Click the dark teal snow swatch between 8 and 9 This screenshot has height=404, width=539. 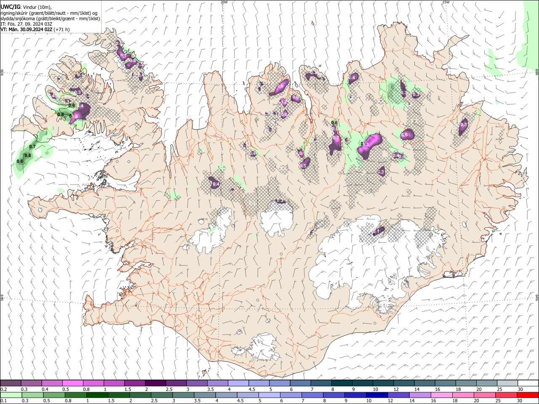pos(342,383)
